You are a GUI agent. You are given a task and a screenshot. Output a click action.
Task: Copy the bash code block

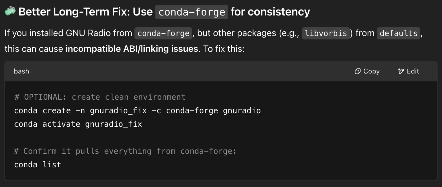[367, 71]
